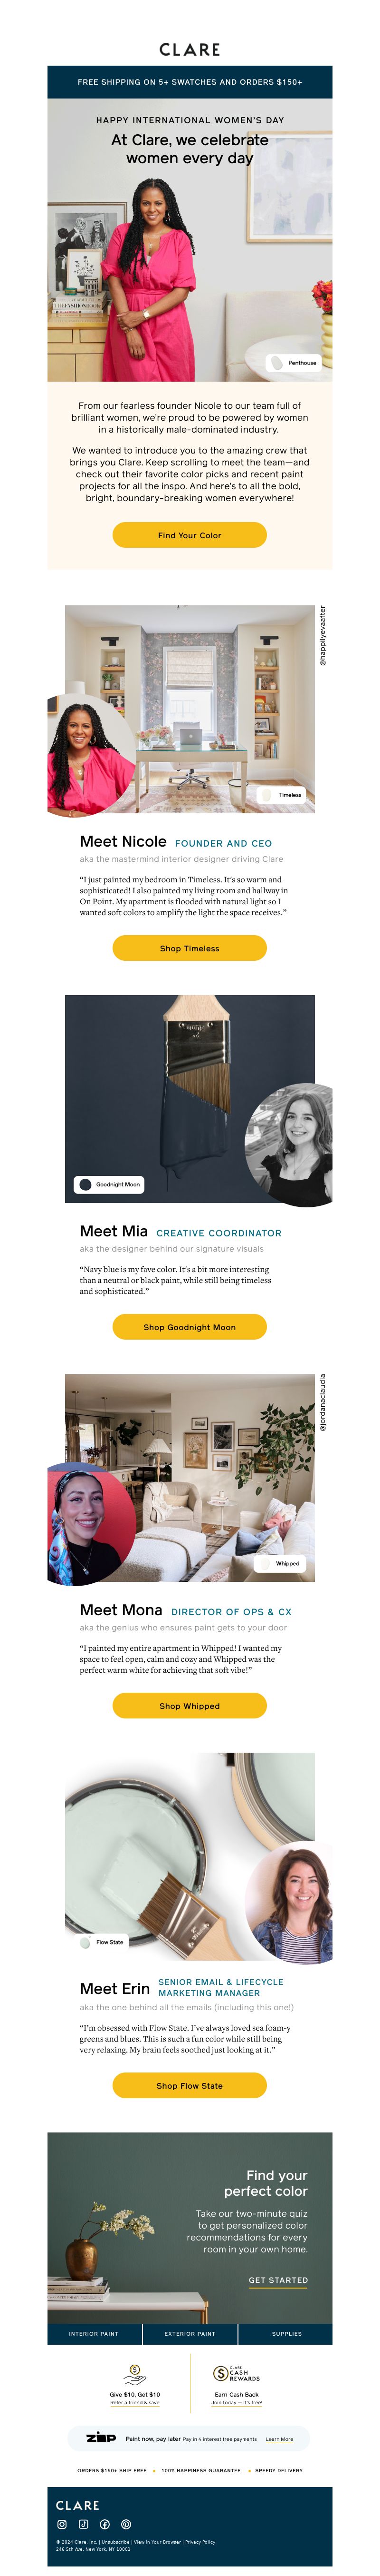
Task: Open Clare's Facebook icon in footer
Action: tap(104, 2524)
